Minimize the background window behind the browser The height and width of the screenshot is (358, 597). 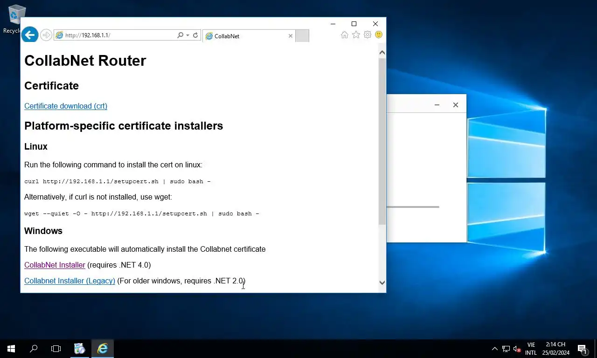(x=437, y=105)
